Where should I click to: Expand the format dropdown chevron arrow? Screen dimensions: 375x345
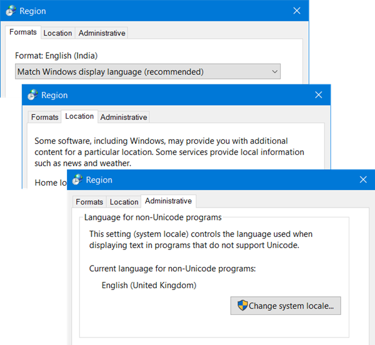click(x=275, y=71)
